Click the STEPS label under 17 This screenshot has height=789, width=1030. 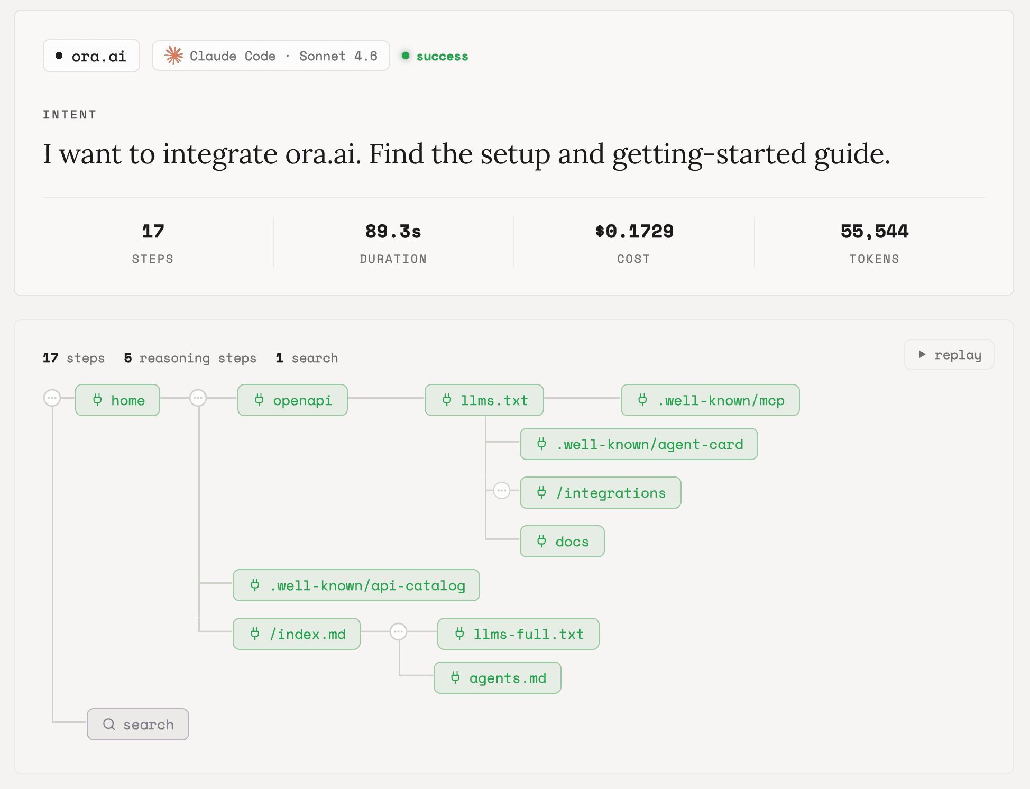click(x=153, y=259)
